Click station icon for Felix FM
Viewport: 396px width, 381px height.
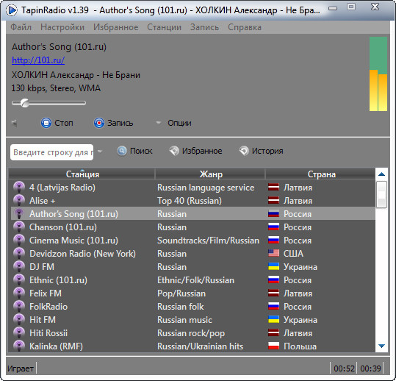19,293
